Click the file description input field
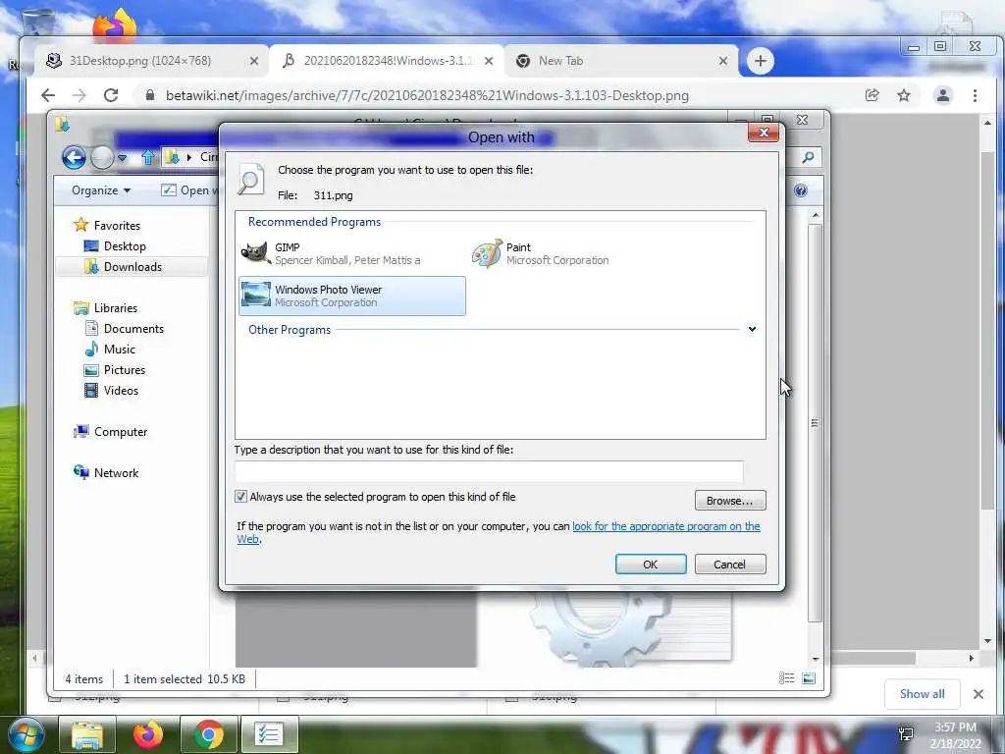The height and width of the screenshot is (754, 1005). coord(489,471)
